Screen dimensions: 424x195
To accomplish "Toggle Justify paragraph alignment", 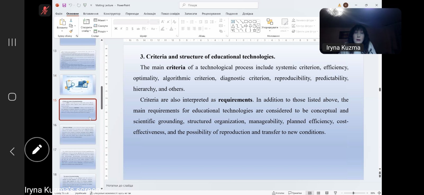I will (x=200, y=29).
